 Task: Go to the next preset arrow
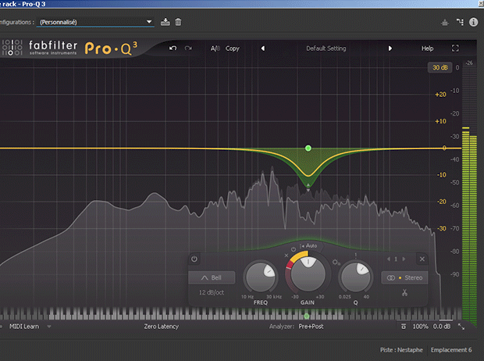(x=390, y=48)
